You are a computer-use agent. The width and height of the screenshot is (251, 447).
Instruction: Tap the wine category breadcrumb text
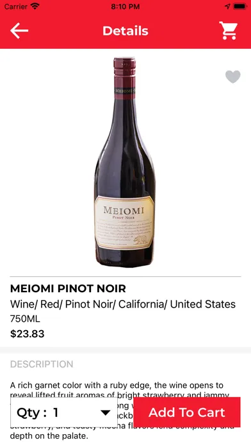(x=123, y=304)
